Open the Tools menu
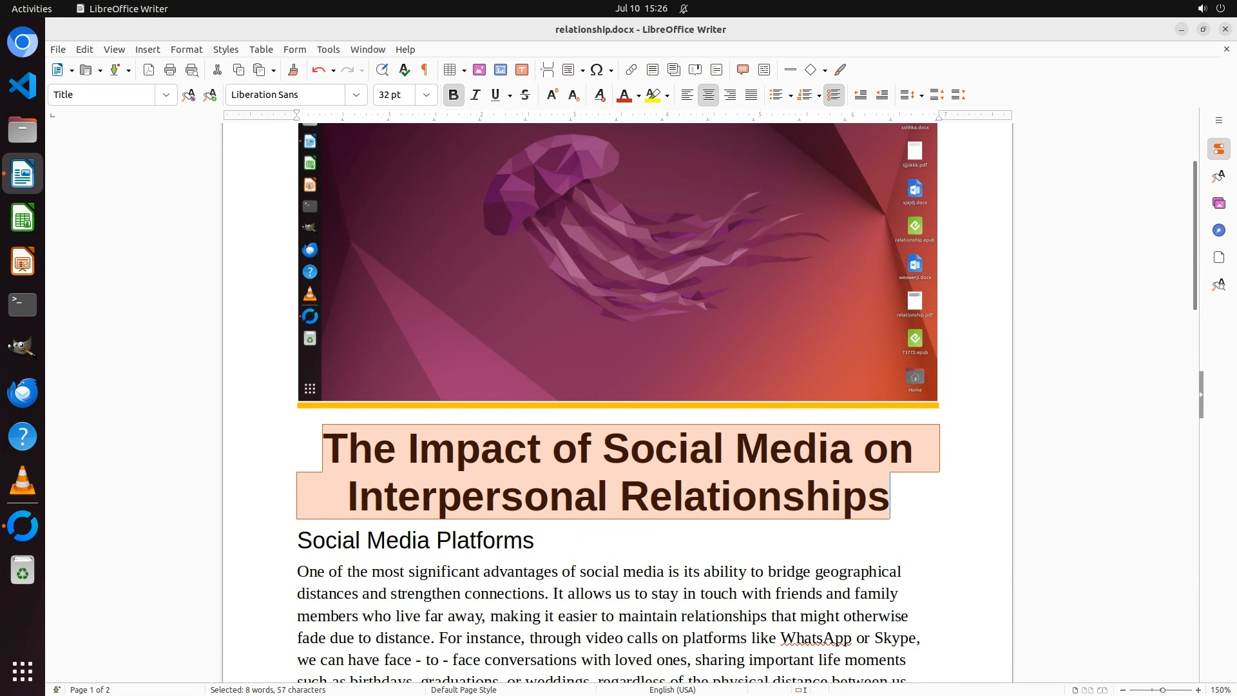The height and width of the screenshot is (696, 1237). (328, 49)
